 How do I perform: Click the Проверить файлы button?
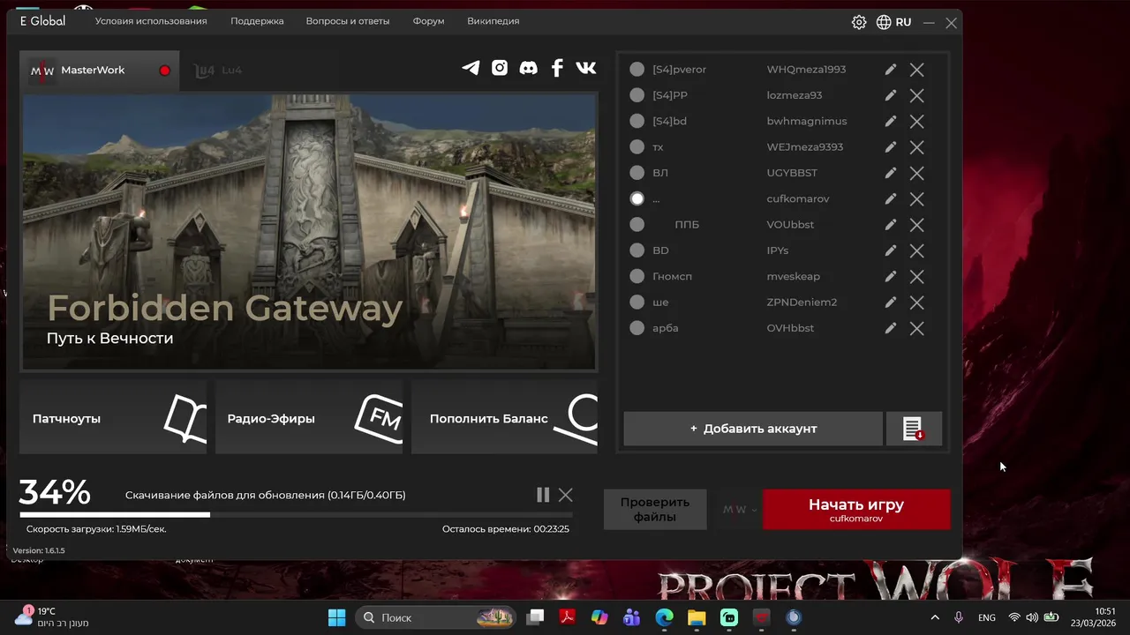[655, 510]
